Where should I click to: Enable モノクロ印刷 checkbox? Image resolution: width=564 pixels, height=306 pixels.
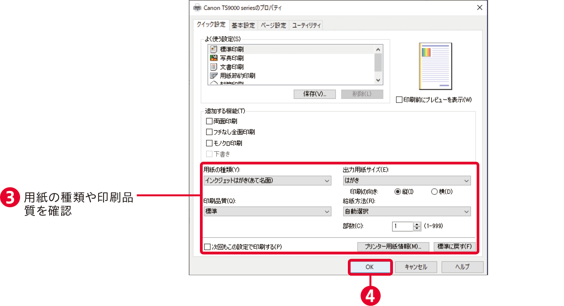coord(210,143)
